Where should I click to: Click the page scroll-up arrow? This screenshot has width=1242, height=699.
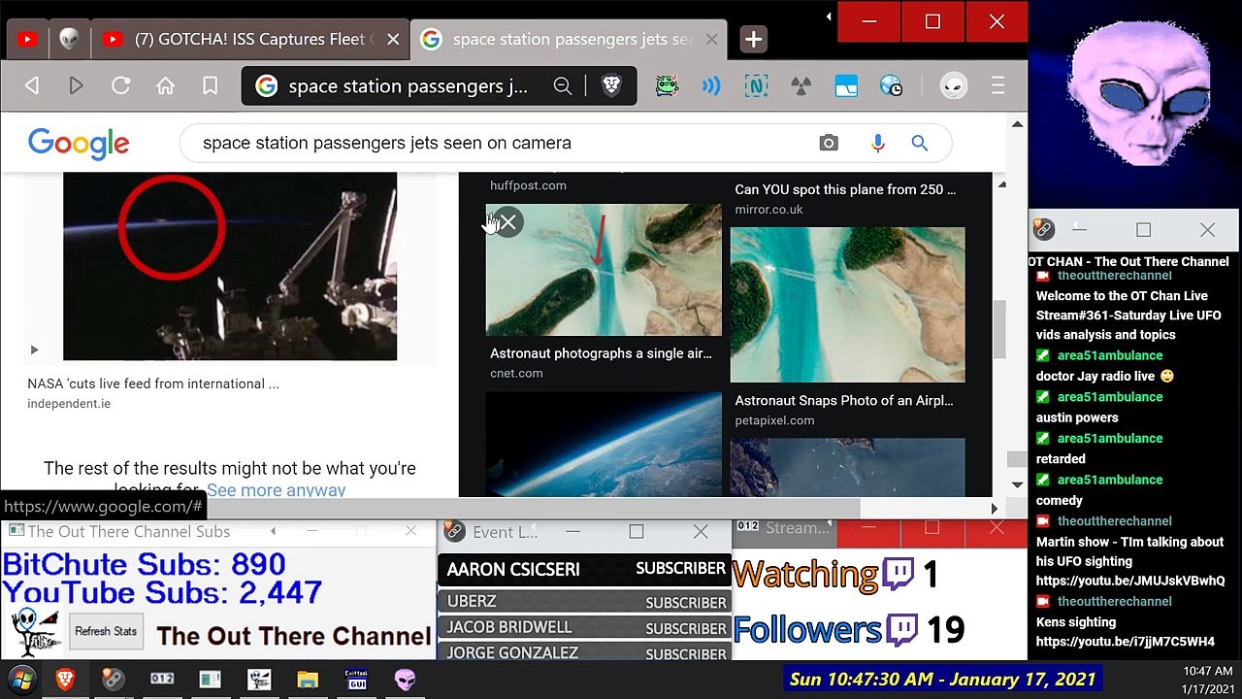pyautogui.click(x=1017, y=124)
